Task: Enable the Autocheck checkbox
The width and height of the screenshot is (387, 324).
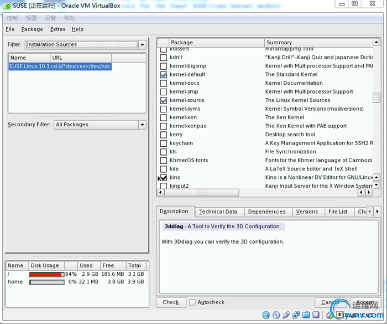Action: pyautogui.click(x=192, y=302)
